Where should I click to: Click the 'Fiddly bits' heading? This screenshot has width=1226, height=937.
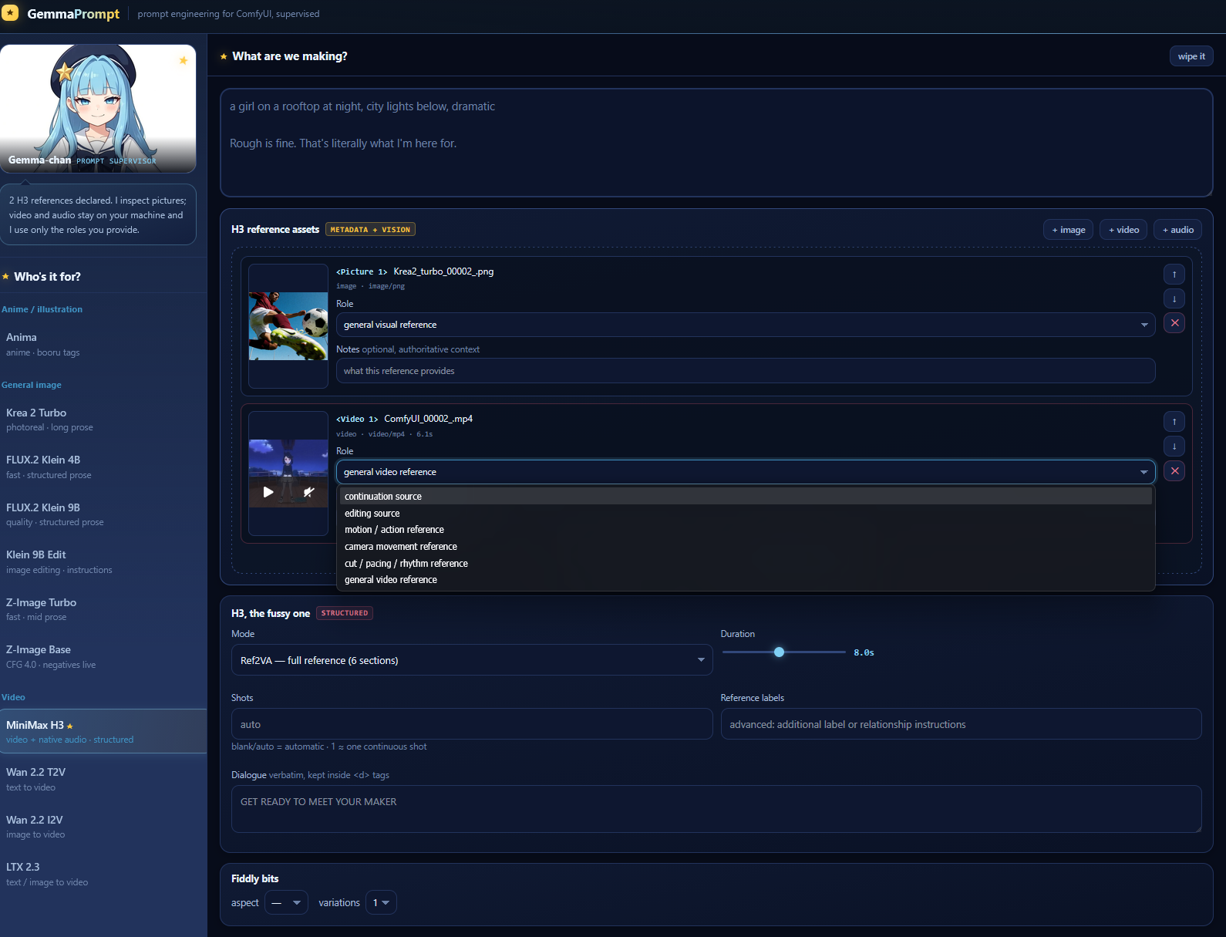pyautogui.click(x=254, y=878)
